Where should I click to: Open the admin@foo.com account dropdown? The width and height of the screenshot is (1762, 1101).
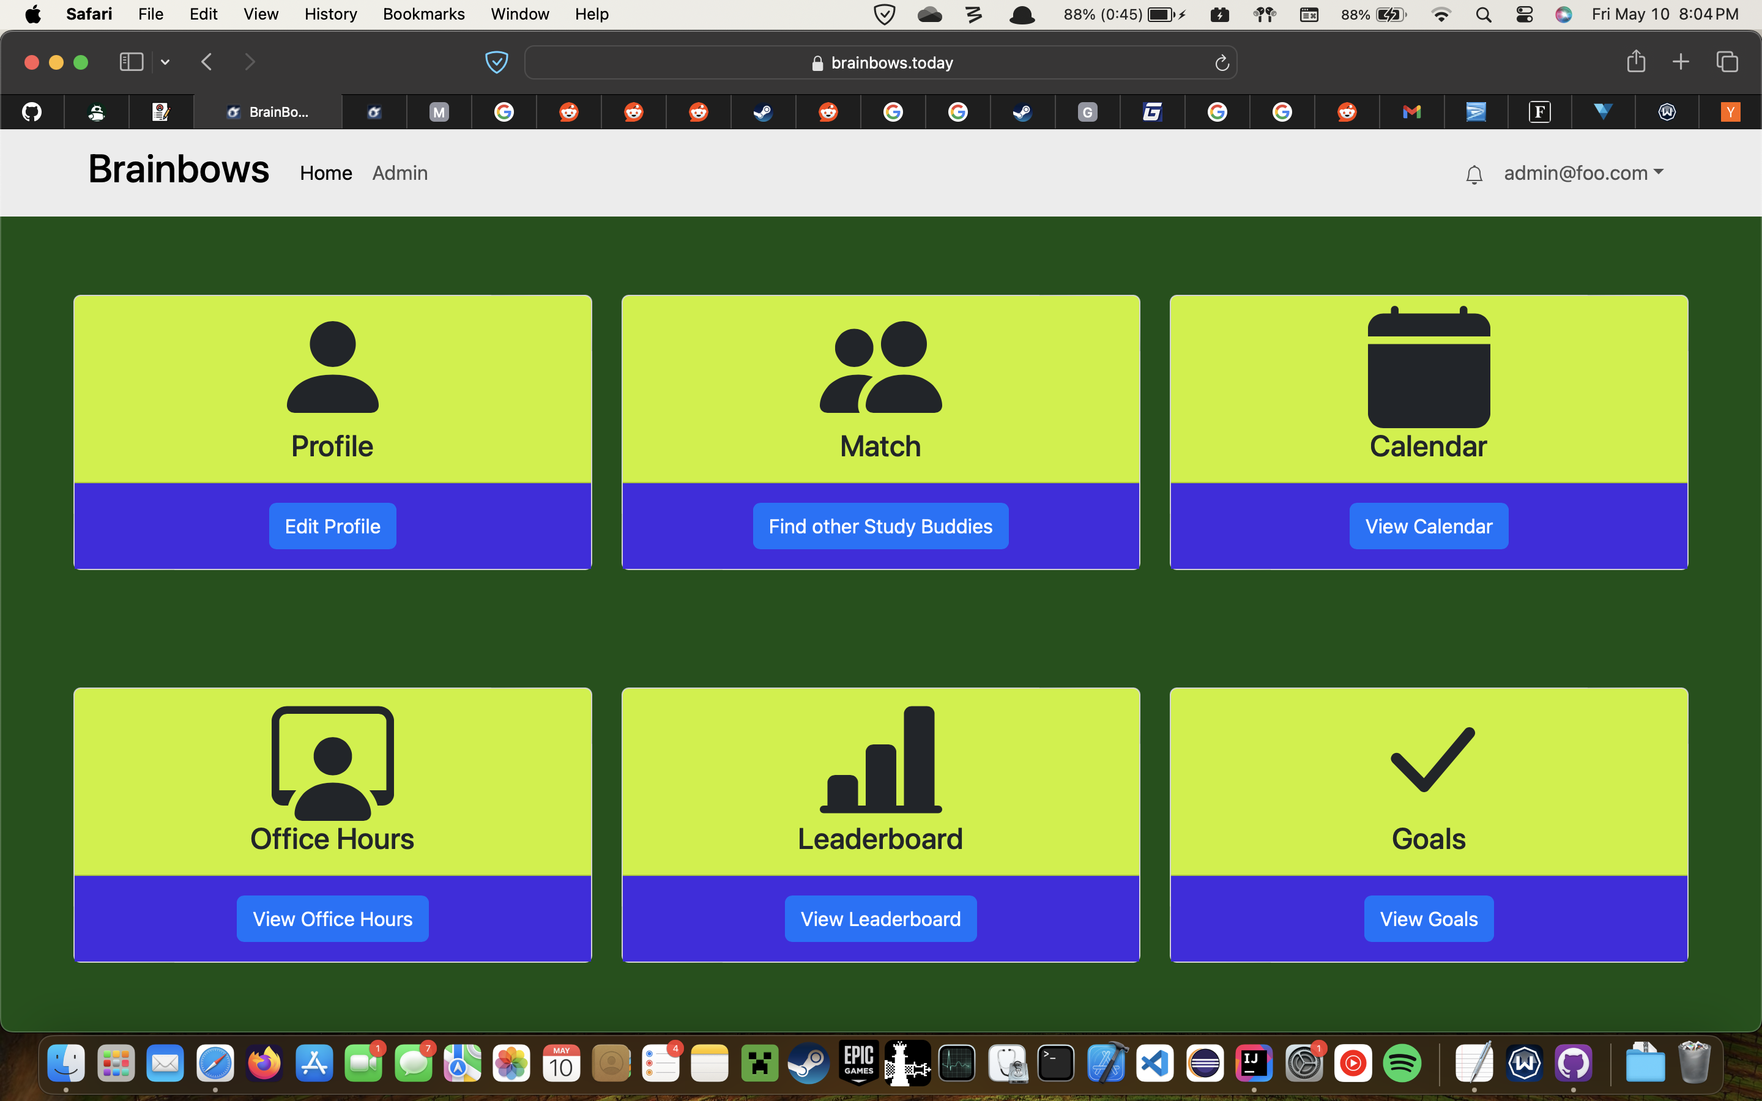(x=1583, y=173)
